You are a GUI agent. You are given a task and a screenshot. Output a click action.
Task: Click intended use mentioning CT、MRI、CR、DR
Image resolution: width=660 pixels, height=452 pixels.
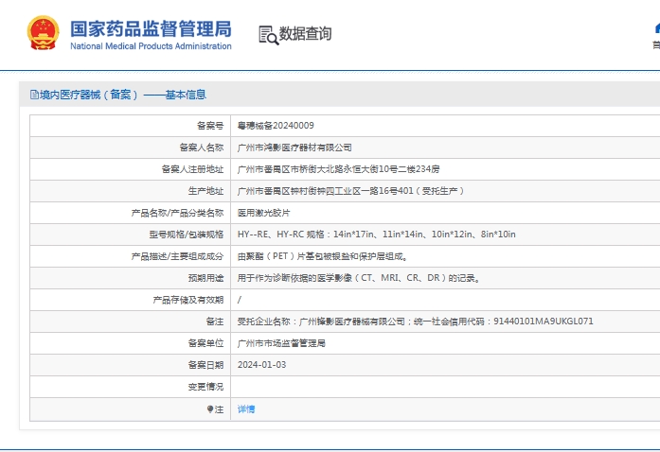click(359, 278)
